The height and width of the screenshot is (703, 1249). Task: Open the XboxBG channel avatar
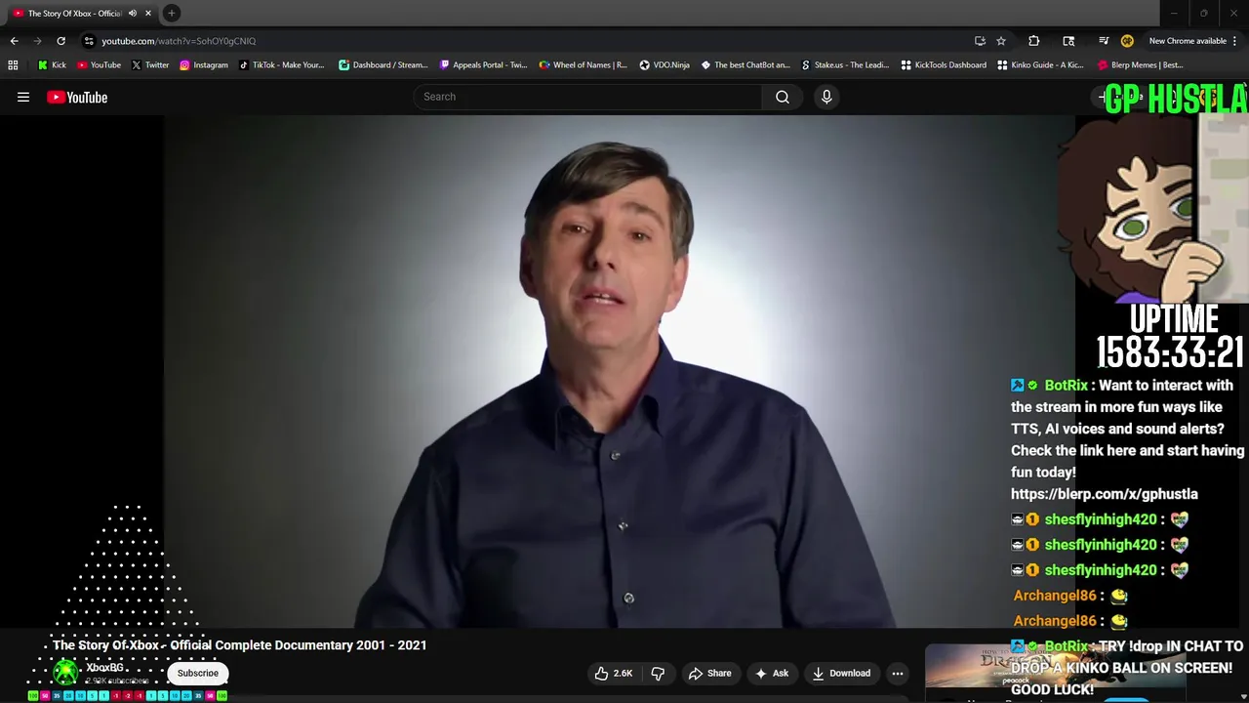click(x=65, y=672)
